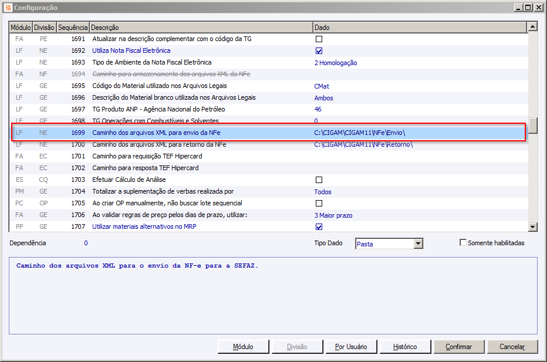The image size is (547, 362).
Task: Click the Utilizar materiais alternativos no MRP text
Action: tap(144, 226)
